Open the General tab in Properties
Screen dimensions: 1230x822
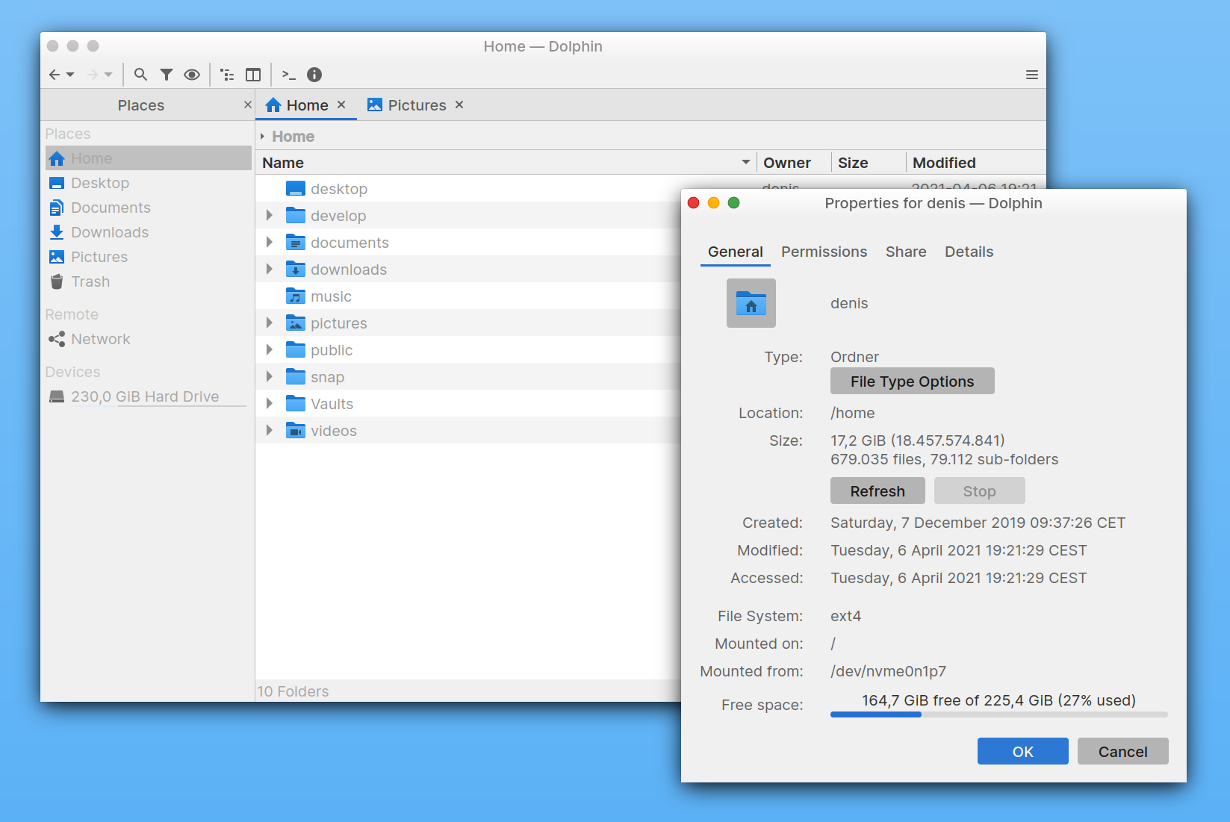click(x=736, y=252)
